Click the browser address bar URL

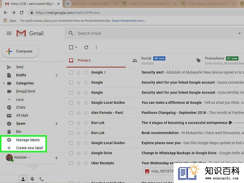tap(68, 13)
